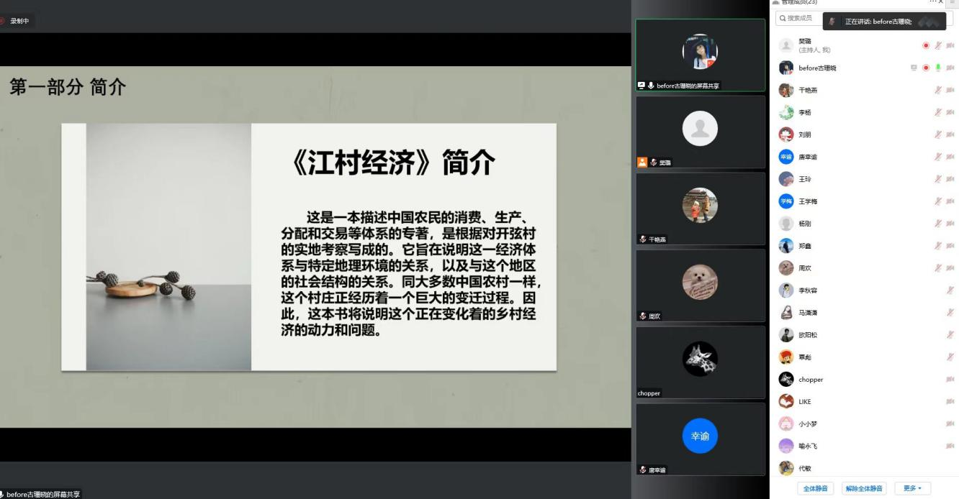Click the before古珊晓的屏幕共享 label at bottom-left
959x499 pixels.
coord(43,494)
